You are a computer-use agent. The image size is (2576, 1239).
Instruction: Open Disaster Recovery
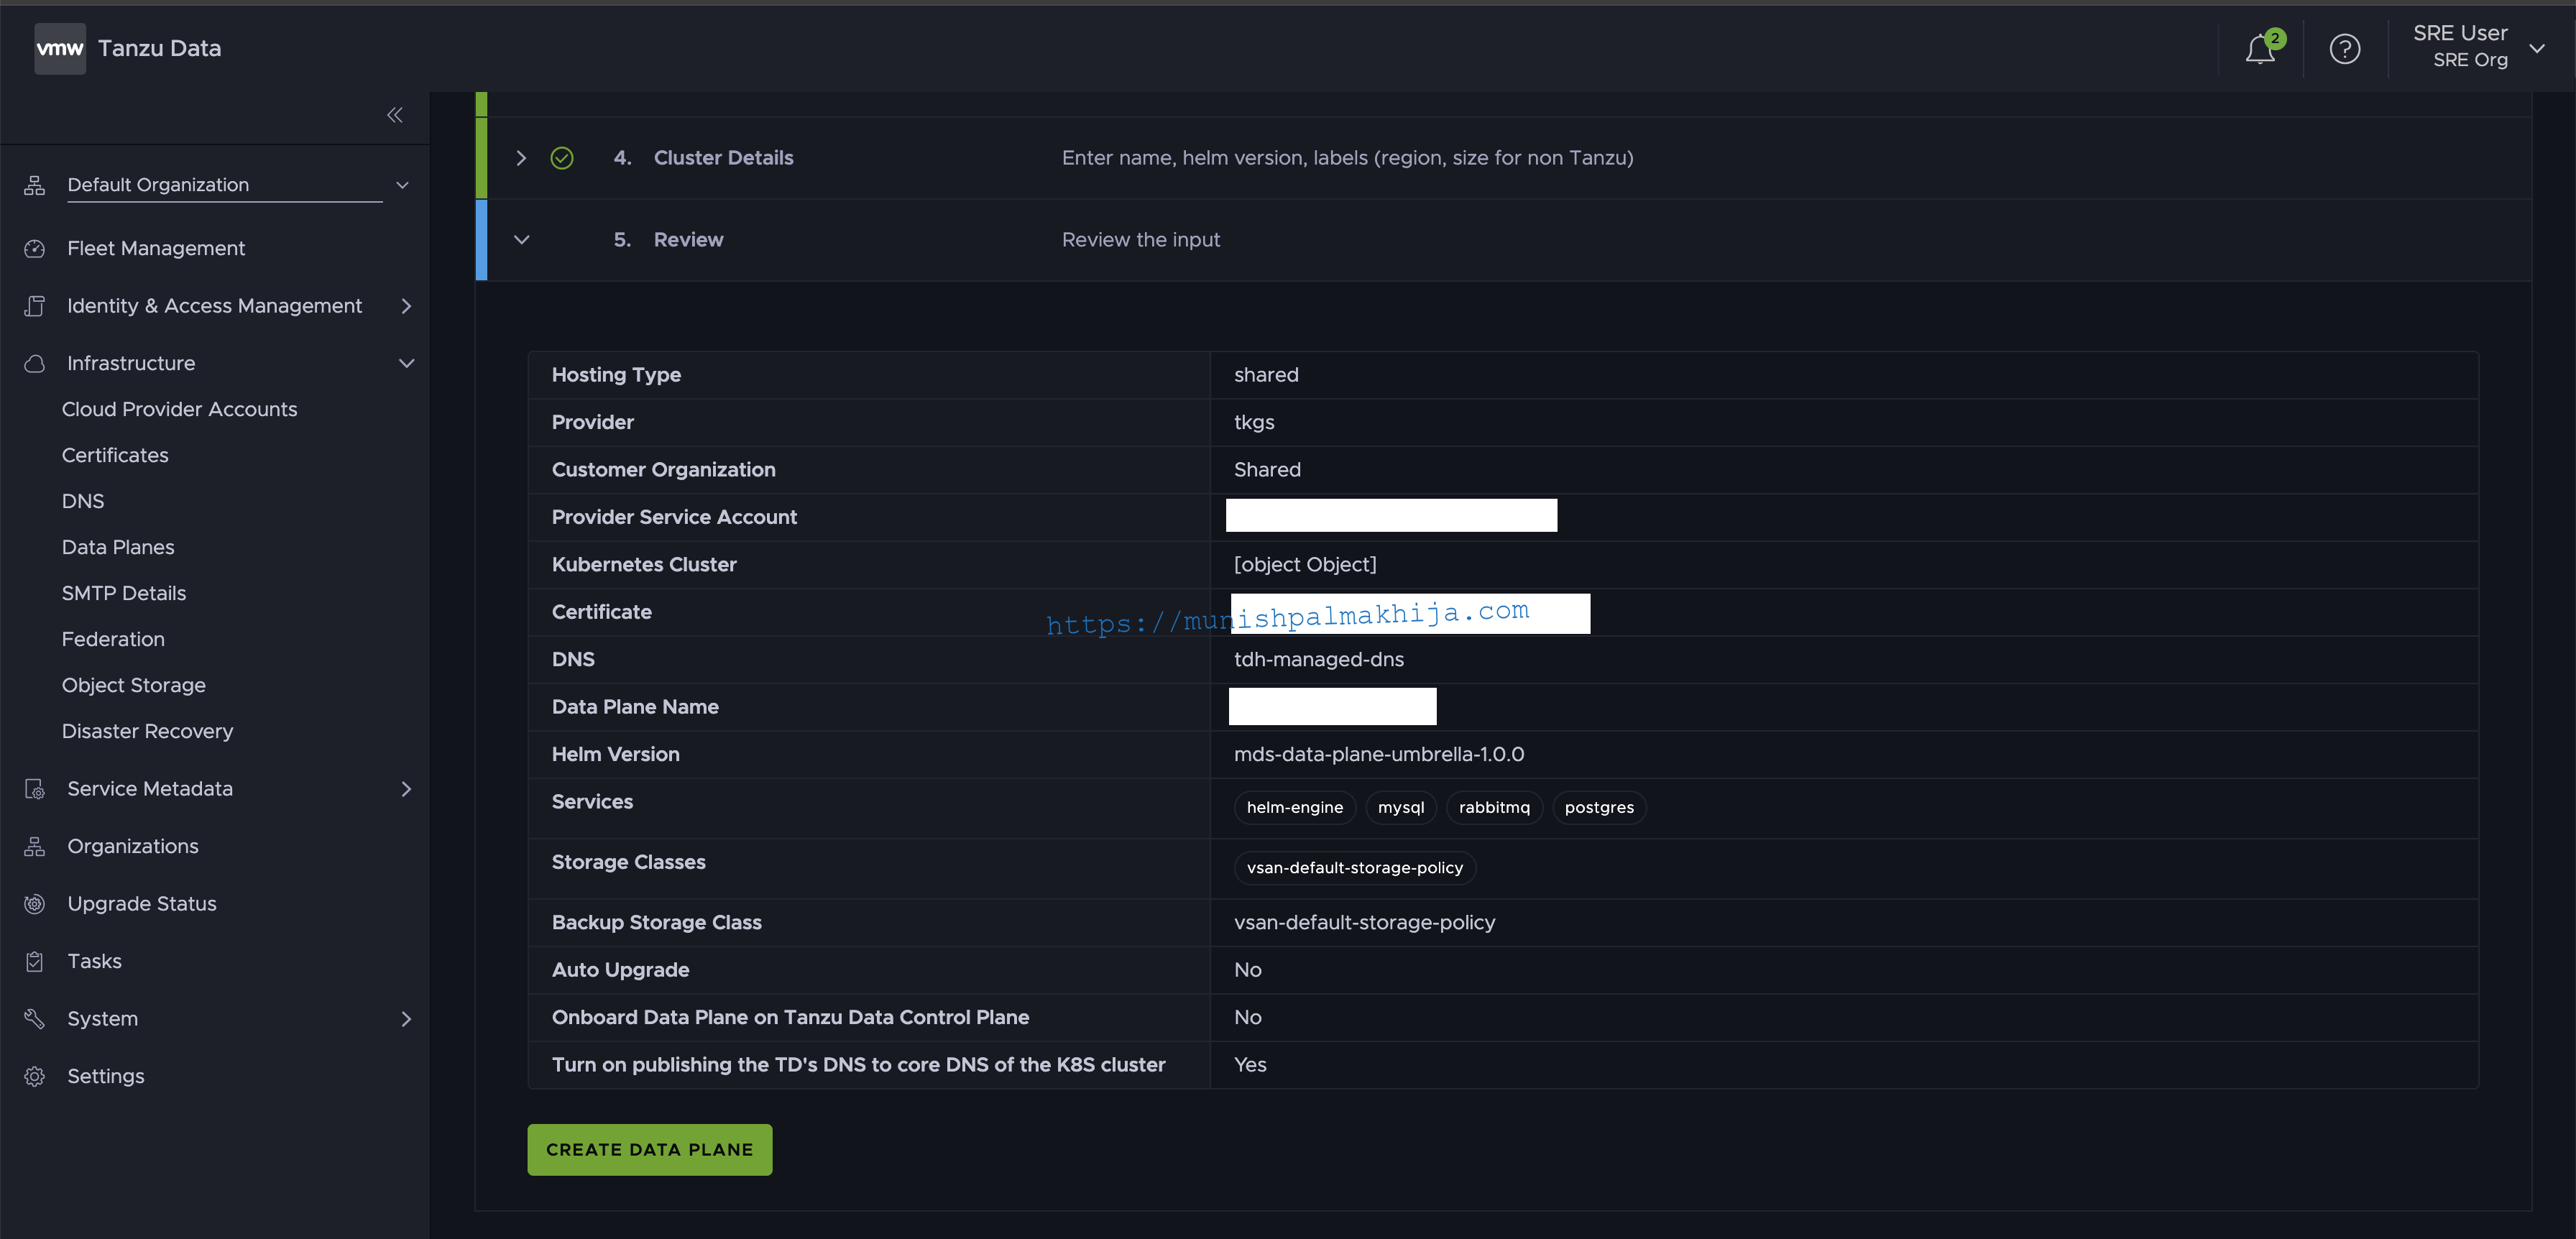click(x=147, y=731)
